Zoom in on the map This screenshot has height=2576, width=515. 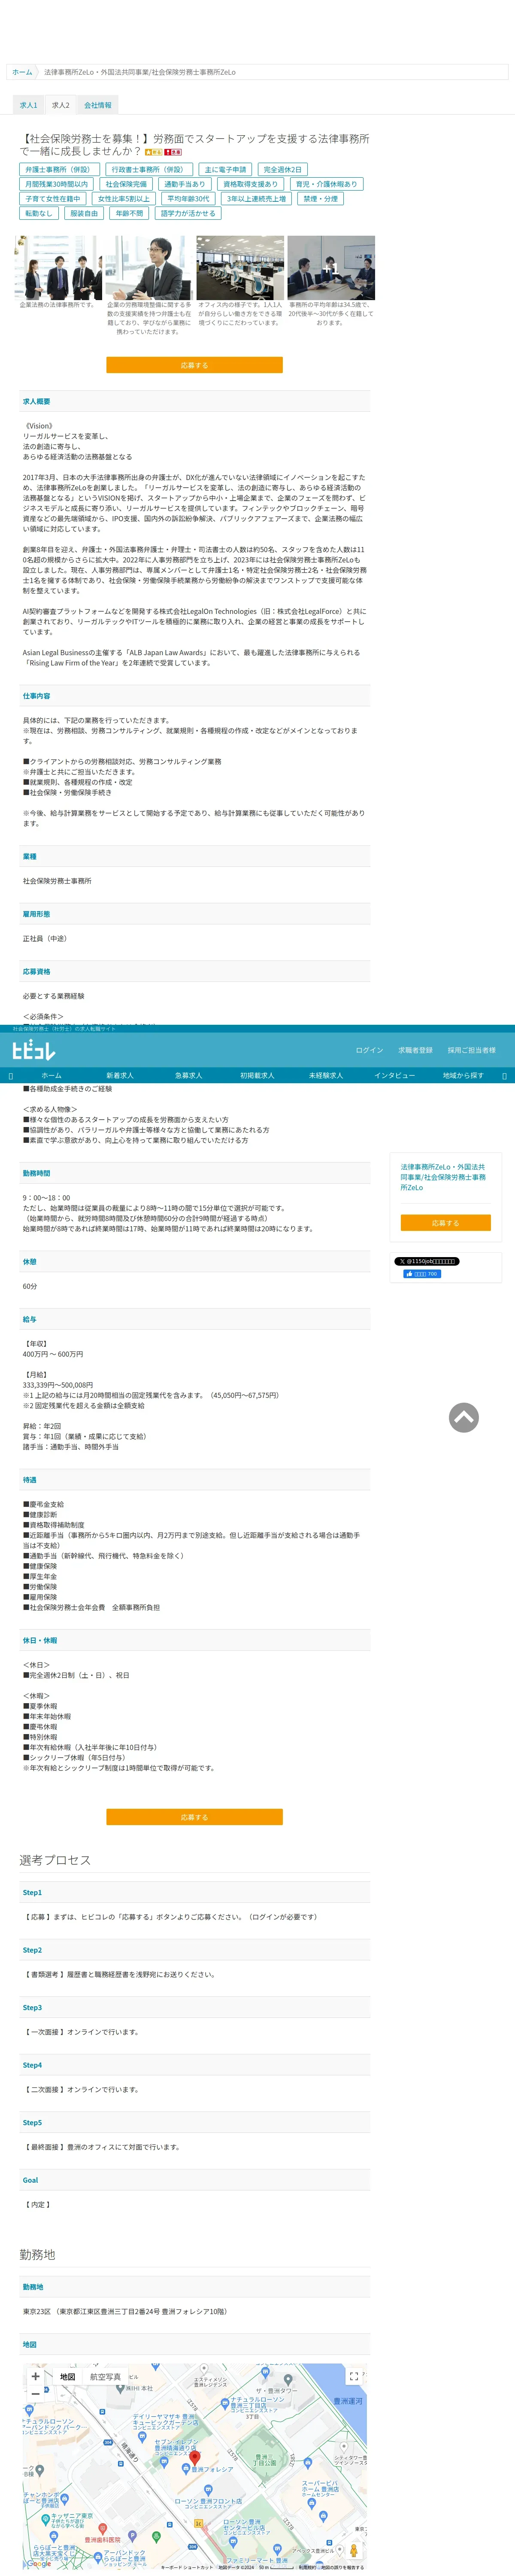pyautogui.click(x=35, y=2377)
